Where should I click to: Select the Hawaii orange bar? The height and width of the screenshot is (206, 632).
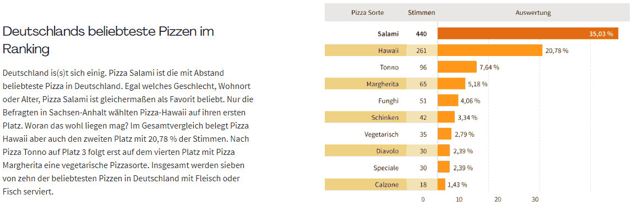point(490,51)
